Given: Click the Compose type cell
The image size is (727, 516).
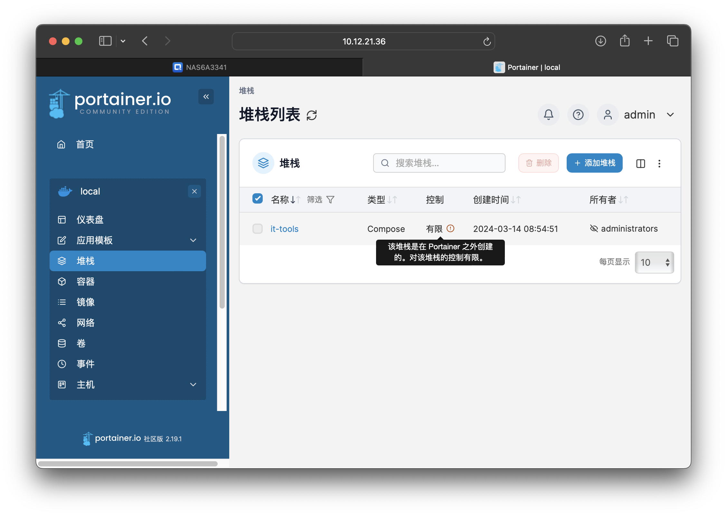Looking at the screenshot, I should (386, 229).
